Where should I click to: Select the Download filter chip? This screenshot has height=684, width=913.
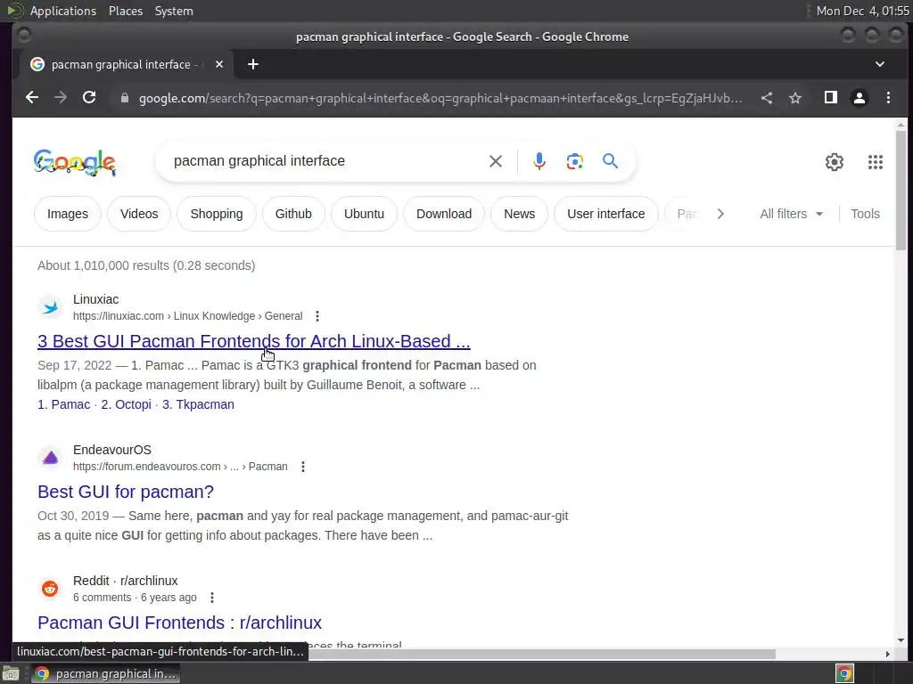(444, 214)
